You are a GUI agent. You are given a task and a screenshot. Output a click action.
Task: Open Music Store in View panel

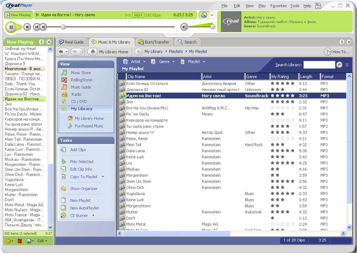[x=81, y=73]
